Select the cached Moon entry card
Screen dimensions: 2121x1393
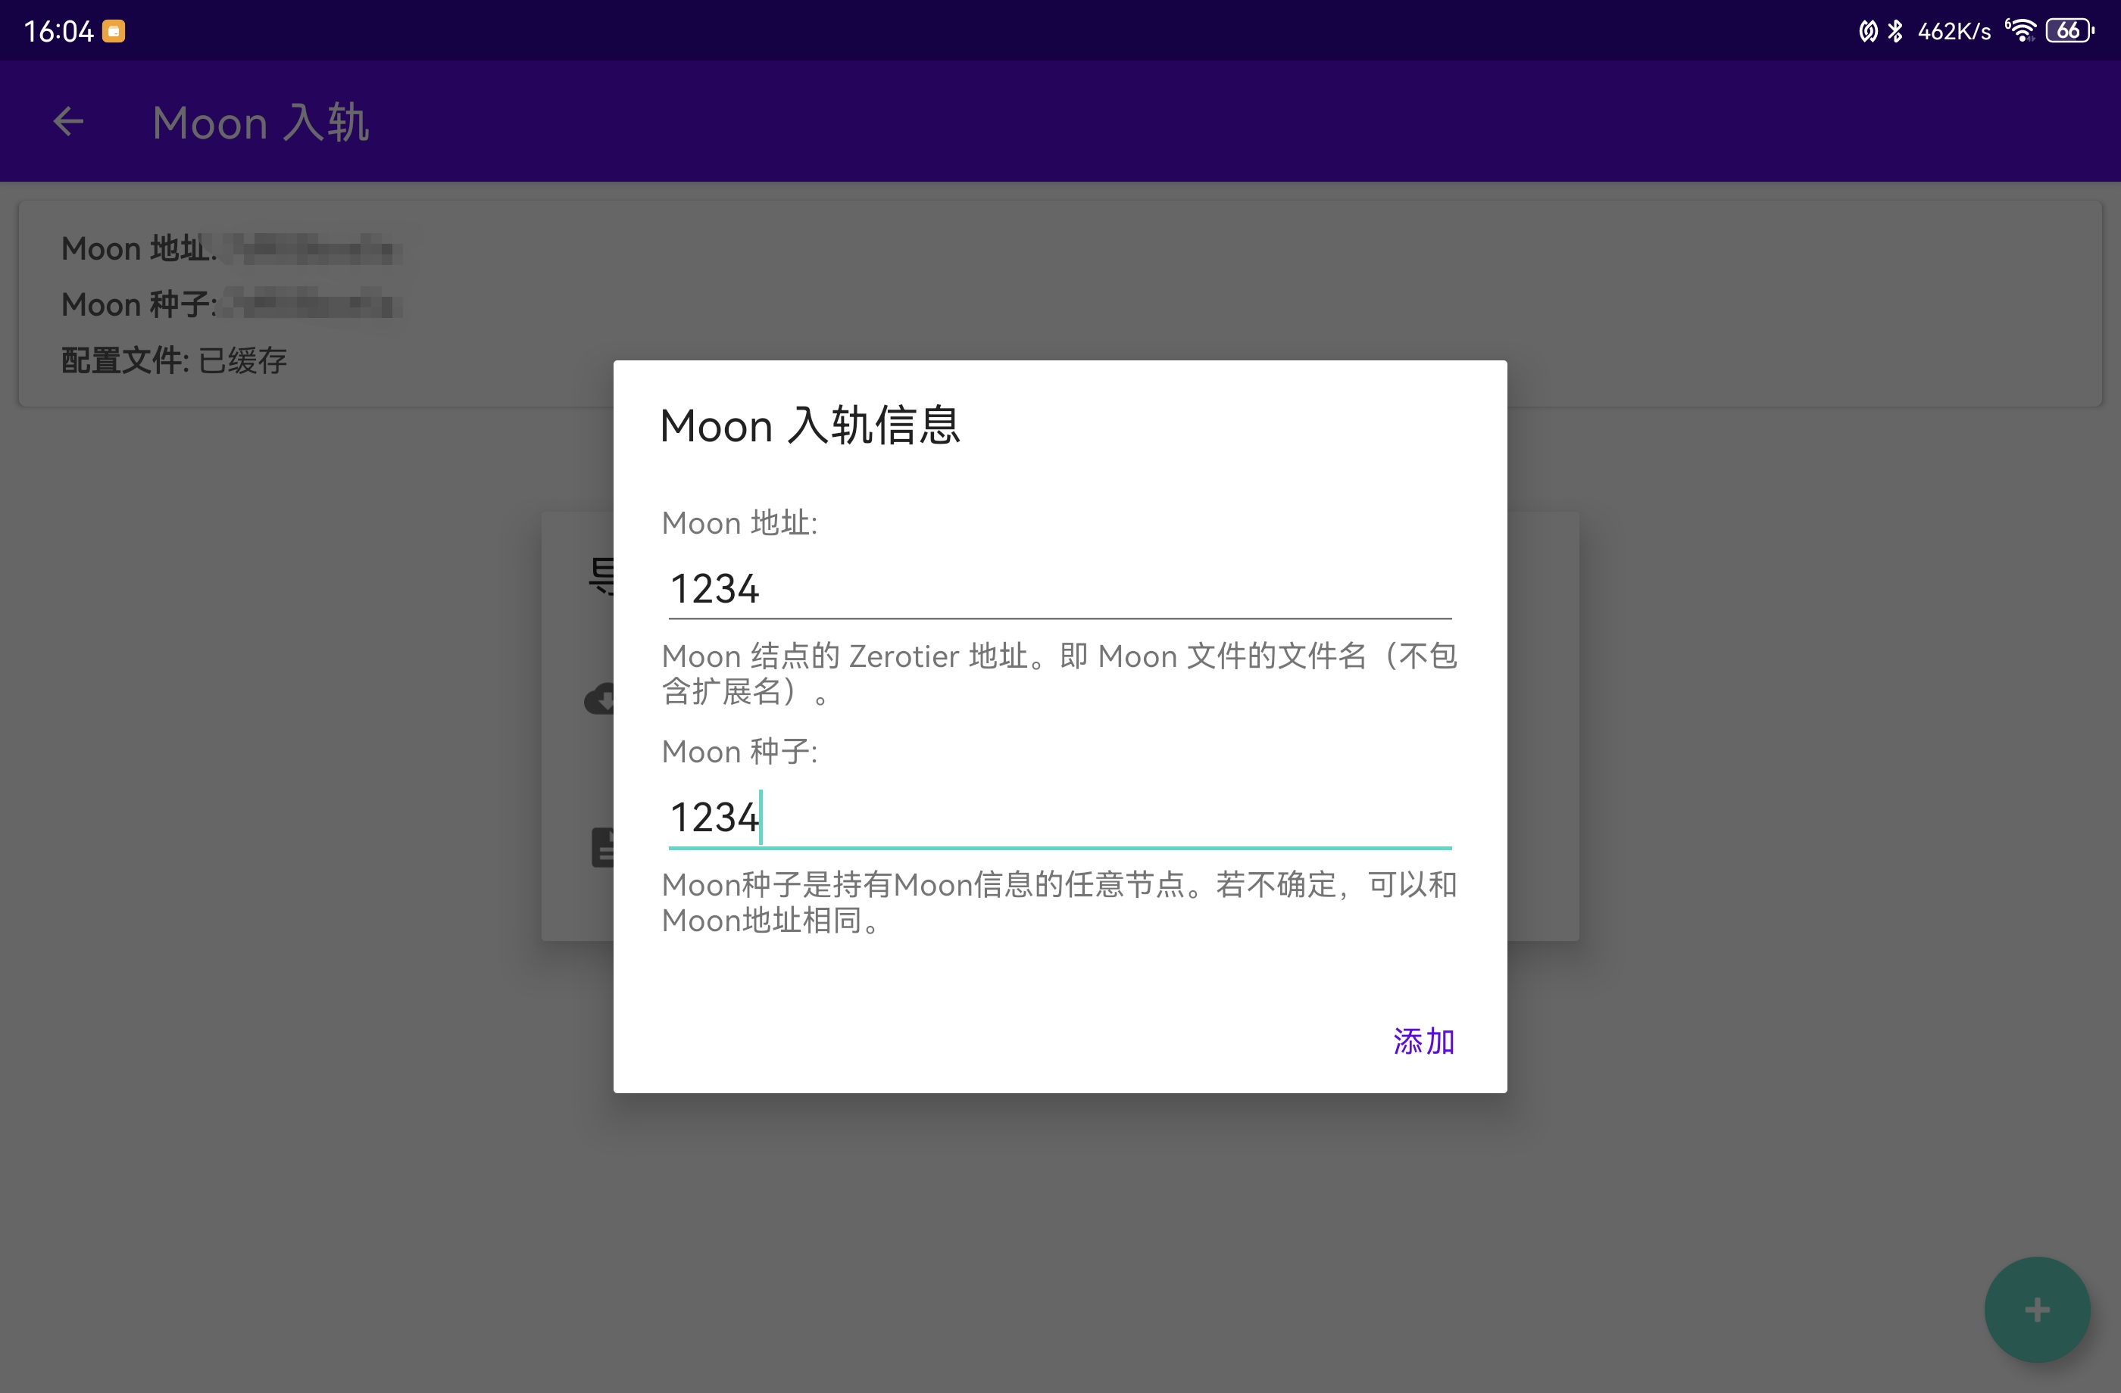pos(1060,304)
